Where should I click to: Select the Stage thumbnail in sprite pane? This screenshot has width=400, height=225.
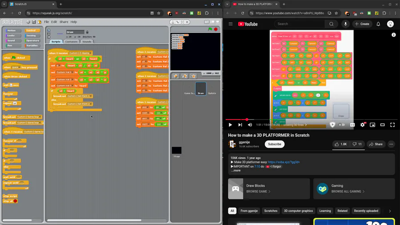tap(176, 150)
